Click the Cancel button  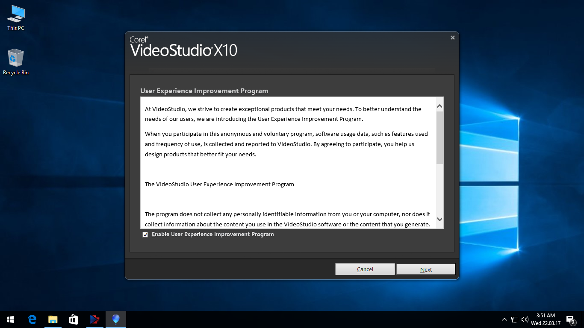pos(365,269)
